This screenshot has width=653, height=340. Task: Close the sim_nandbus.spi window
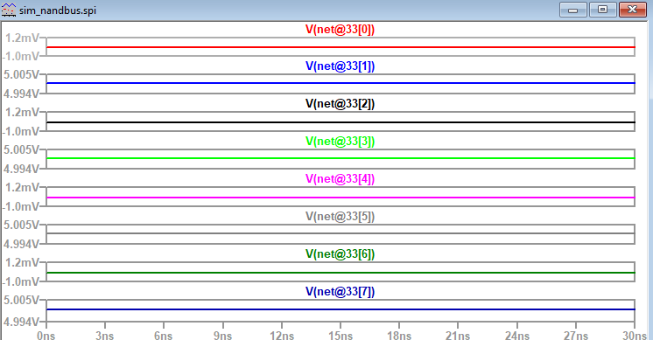[x=632, y=10]
